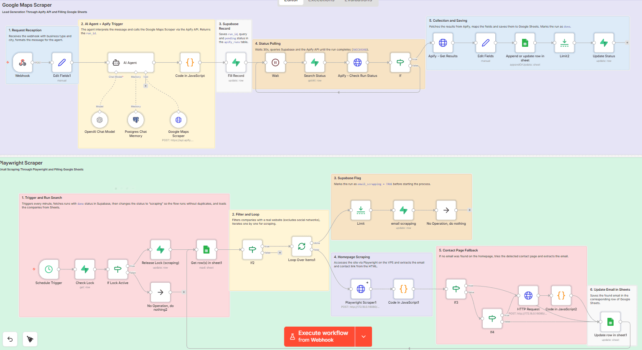Add node after No Operation, do nothing2 plus

point(184,292)
